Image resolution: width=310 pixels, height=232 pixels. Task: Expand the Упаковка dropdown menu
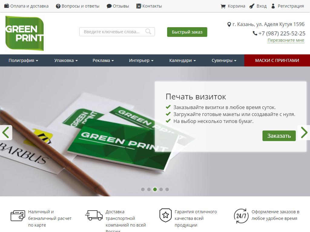point(66,60)
